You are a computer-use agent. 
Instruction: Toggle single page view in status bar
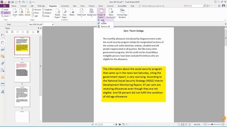(x=179, y=125)
